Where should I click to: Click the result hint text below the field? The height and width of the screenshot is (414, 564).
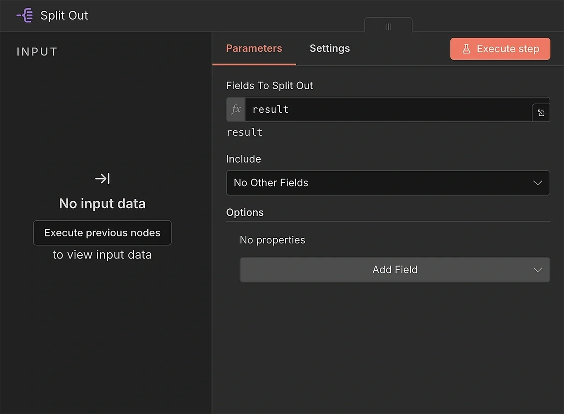(x=244, y=132)
